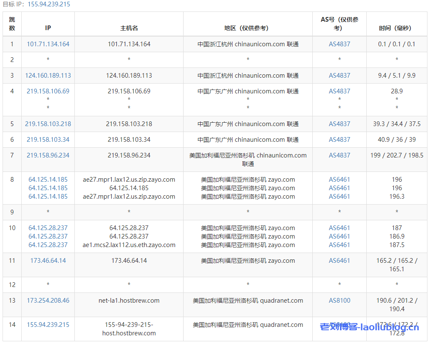Click AS4837 link for hop 7
Screen dimensions: 430x343
[x=339, y=155]
